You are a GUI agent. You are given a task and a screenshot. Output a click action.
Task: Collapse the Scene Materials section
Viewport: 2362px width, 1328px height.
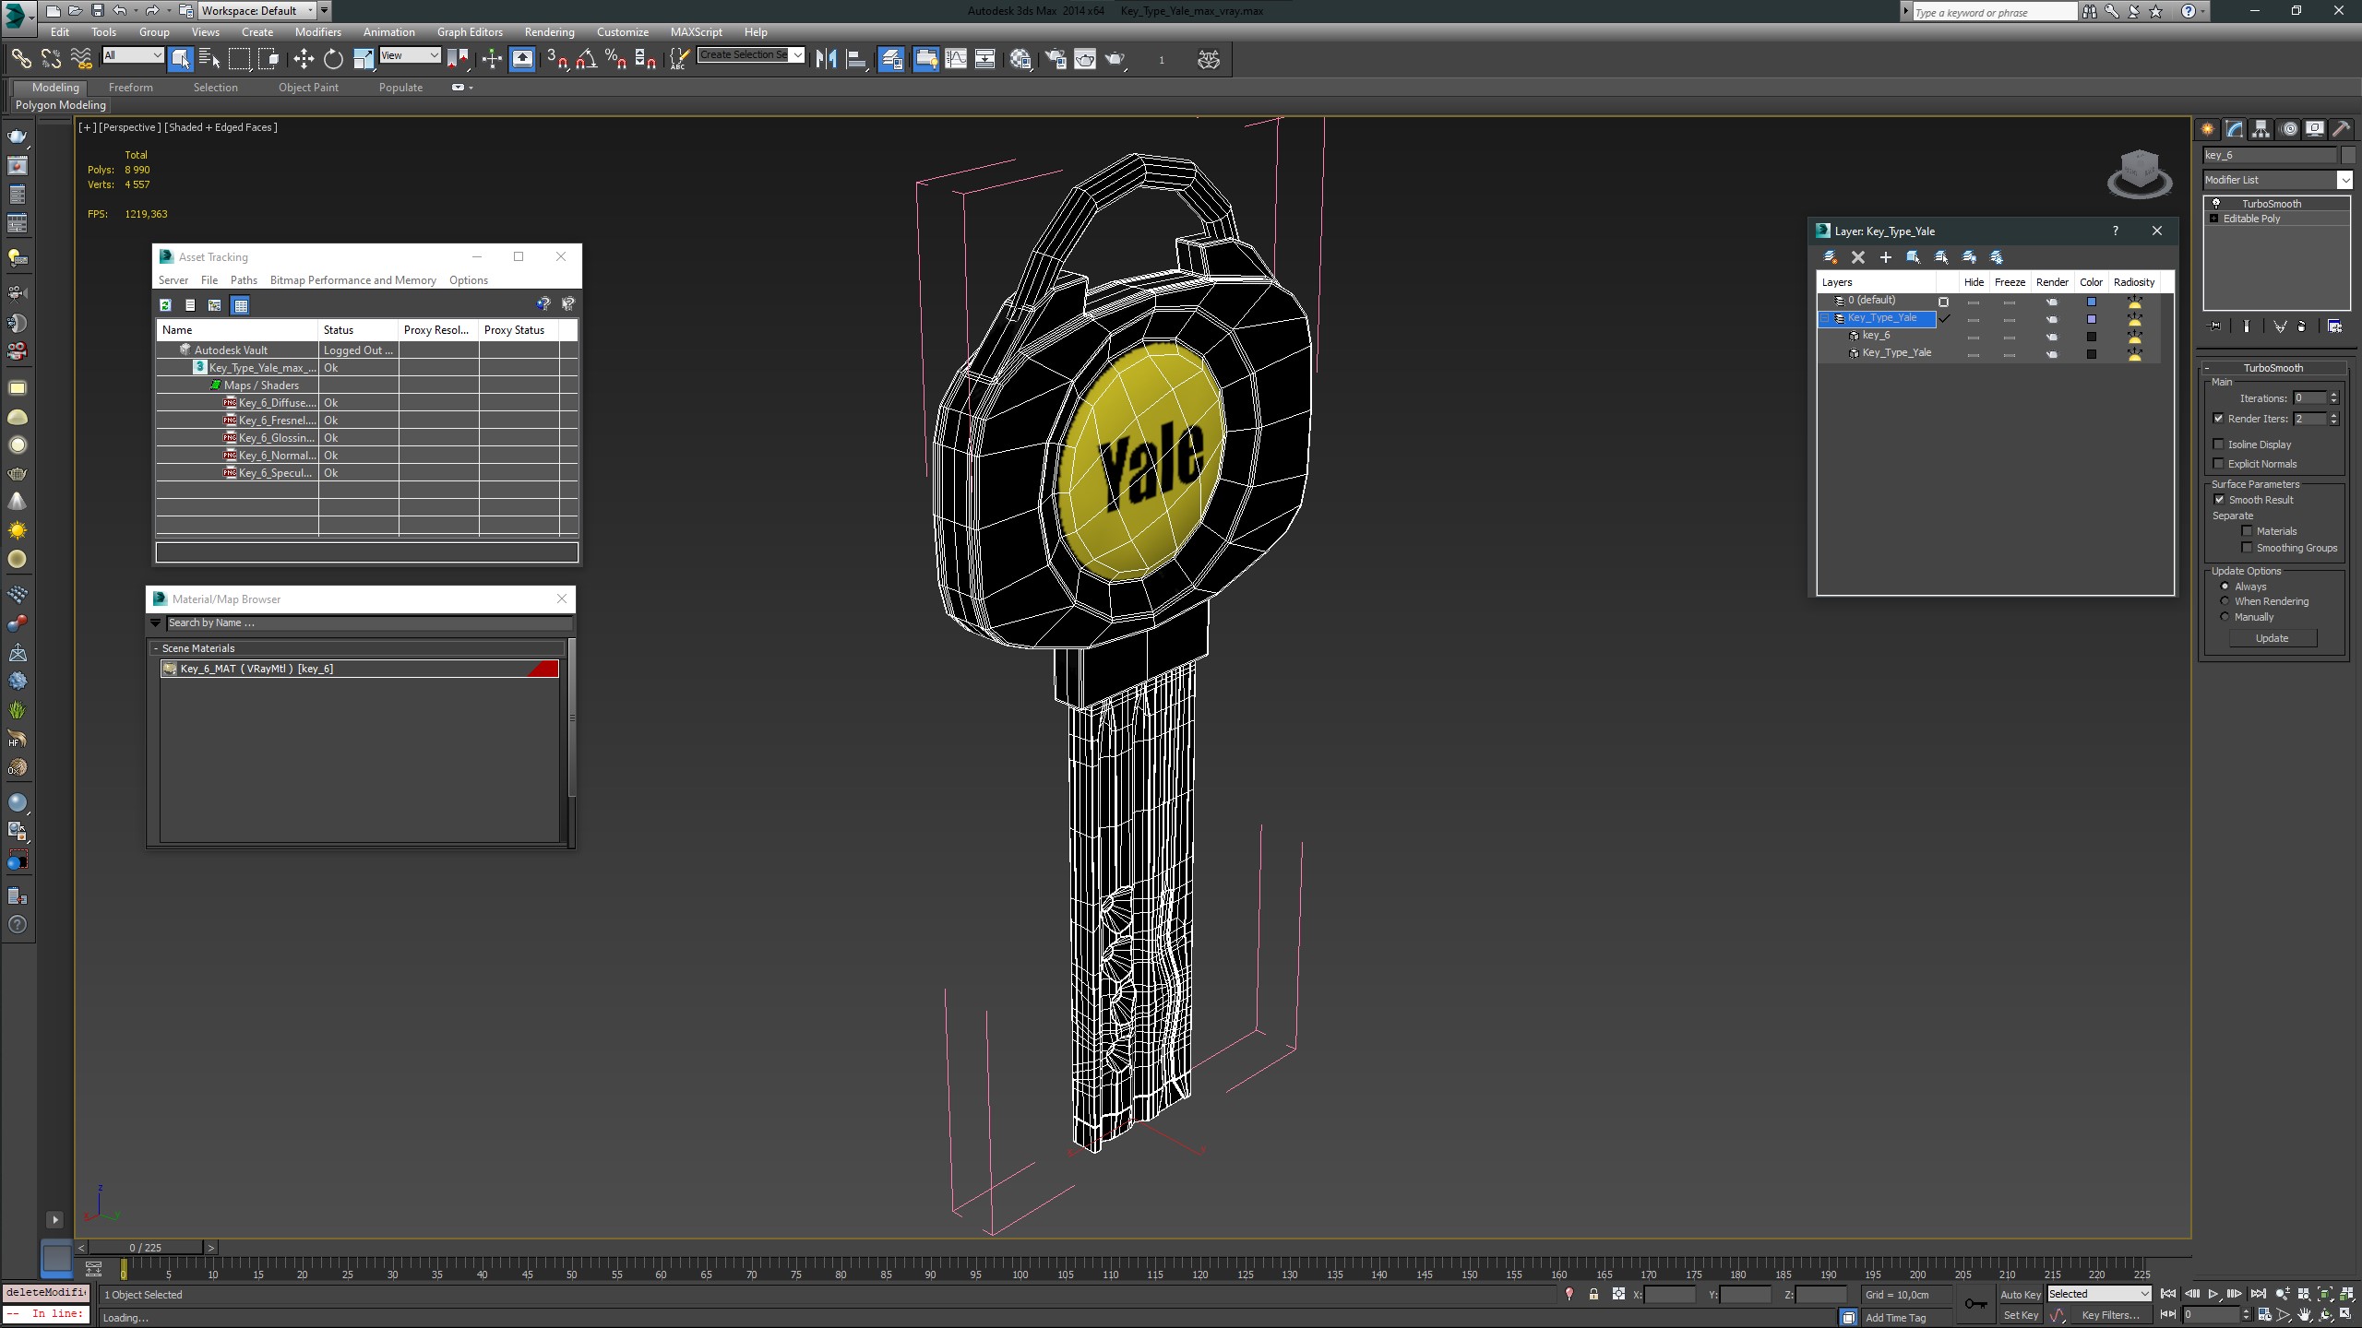click(156, 648)
